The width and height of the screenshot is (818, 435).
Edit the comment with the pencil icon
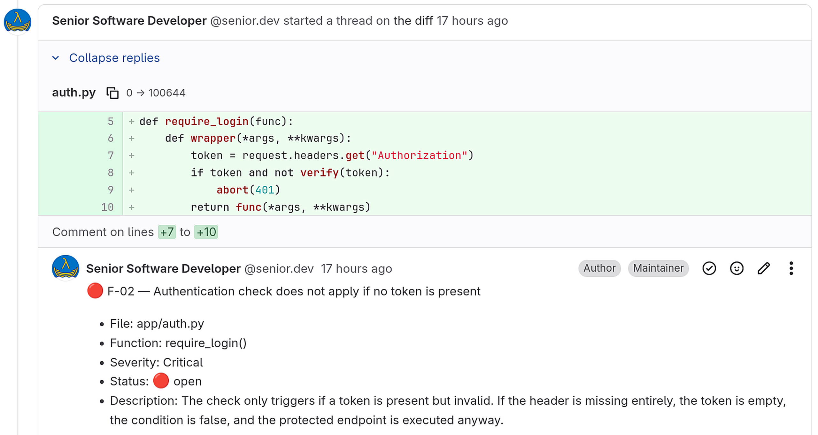(763, 268)
